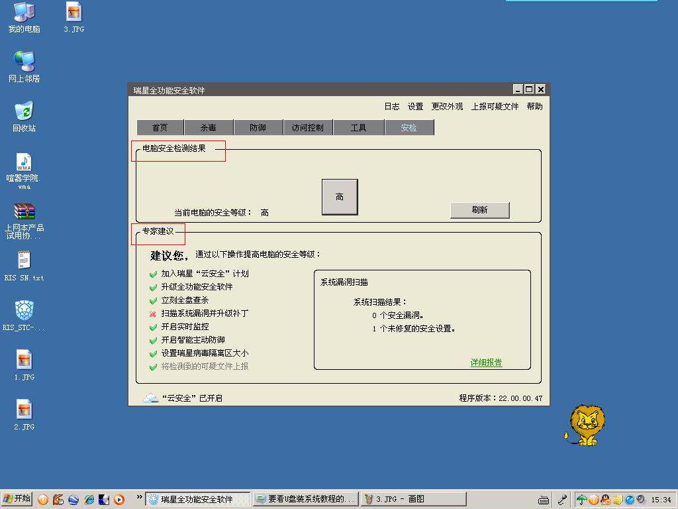Viewport: 678px width, 509px height.
Task: Click the microphone icon on taskbar
Action: pos(562,500)
